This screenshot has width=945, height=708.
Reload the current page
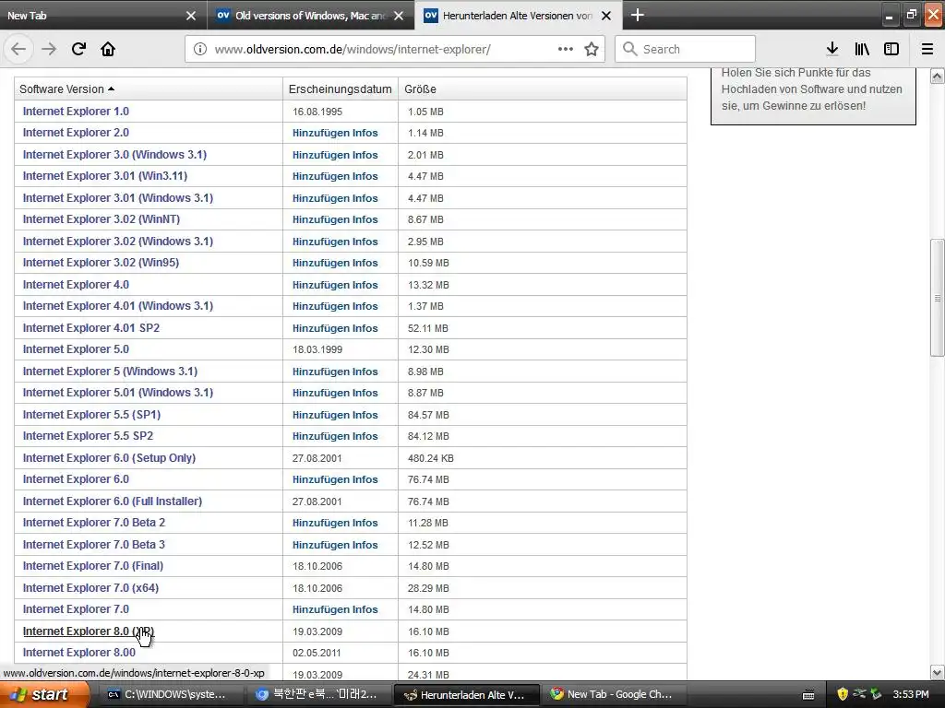pyautogui.click(x=78, y=49)
